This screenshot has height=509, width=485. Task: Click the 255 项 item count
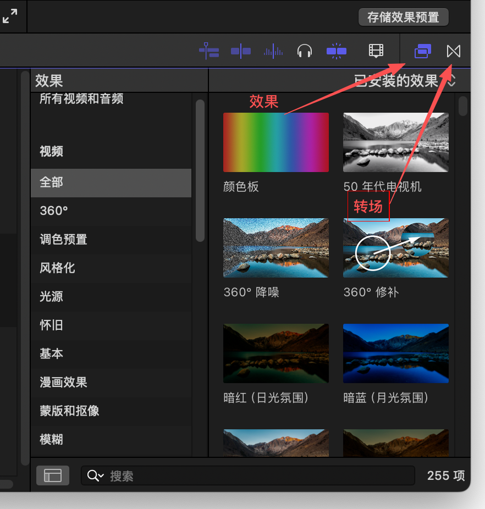click(446, 475)
